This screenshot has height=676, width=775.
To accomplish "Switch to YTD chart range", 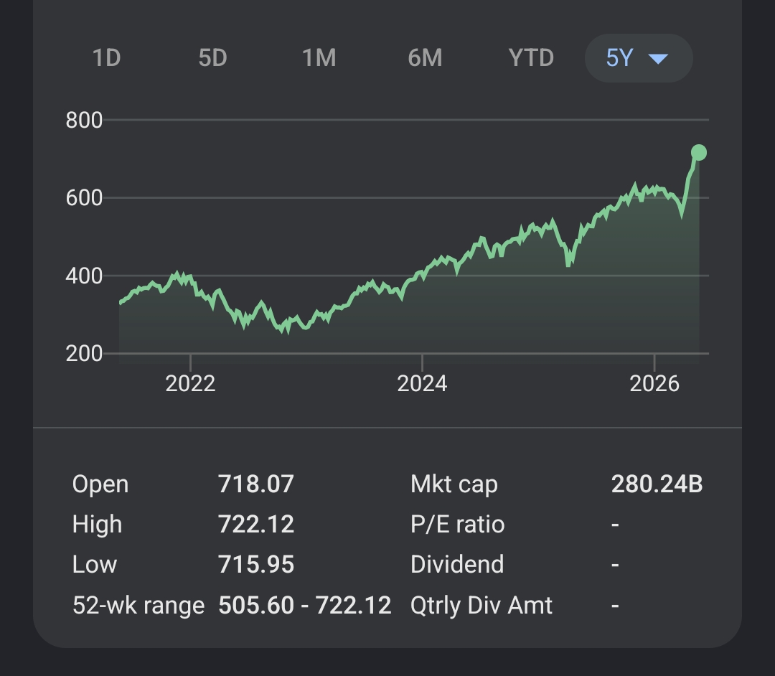I will tap(531, 58).
